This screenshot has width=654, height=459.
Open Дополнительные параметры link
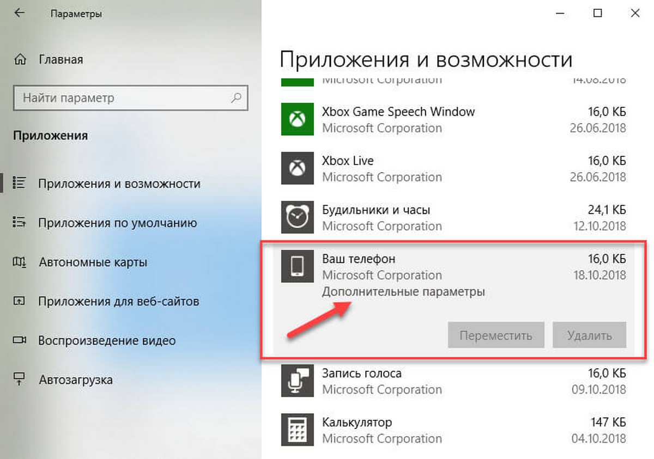click(x=403, y=292)
